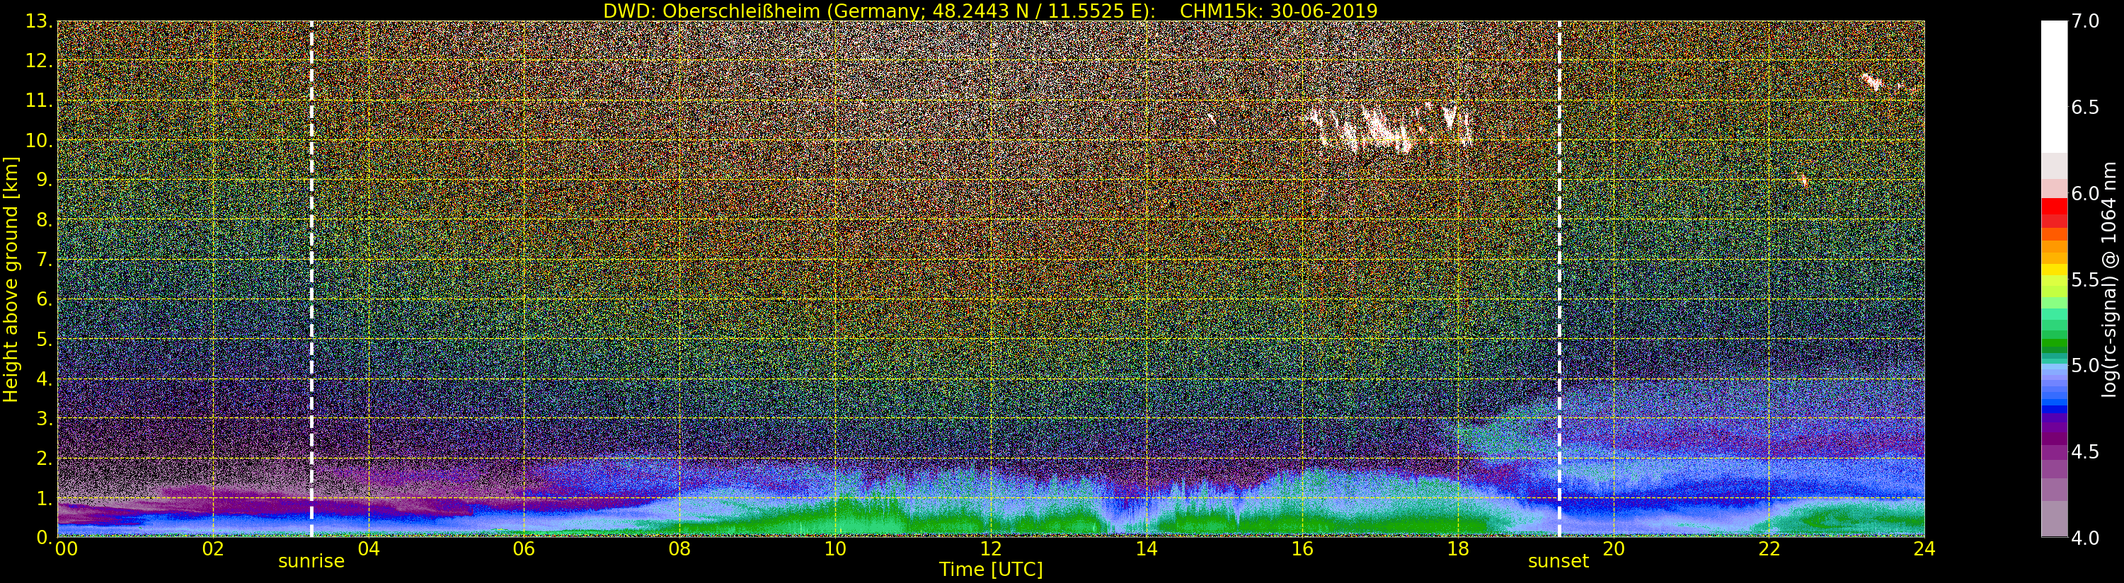Click the '6.' tick on the height axis
Screen dimensions: 2124x583
pos(44,299)
